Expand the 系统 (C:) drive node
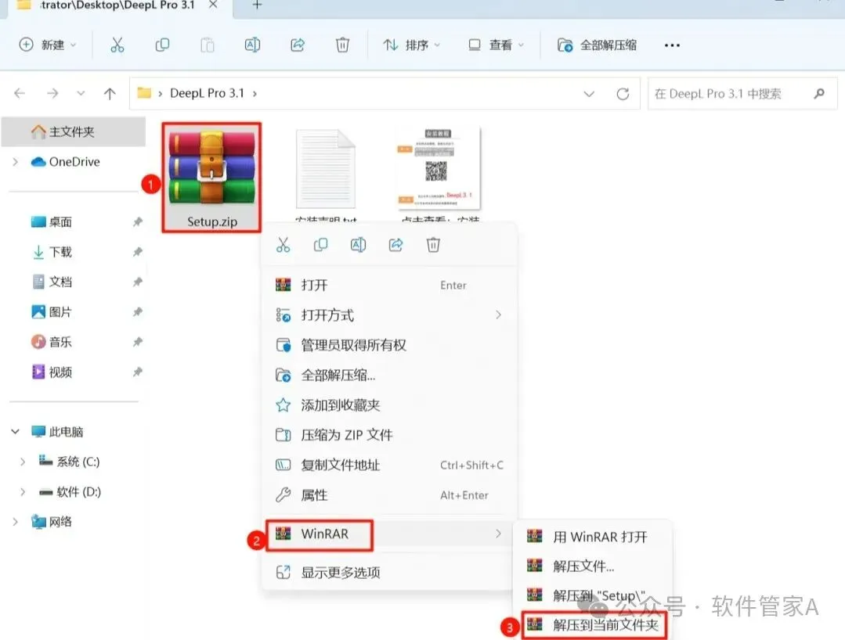 click(x=23, y=462)
